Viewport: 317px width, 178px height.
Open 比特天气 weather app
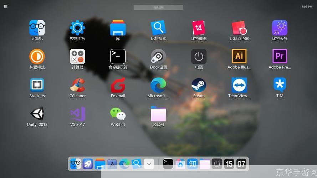tap(280, 28)
